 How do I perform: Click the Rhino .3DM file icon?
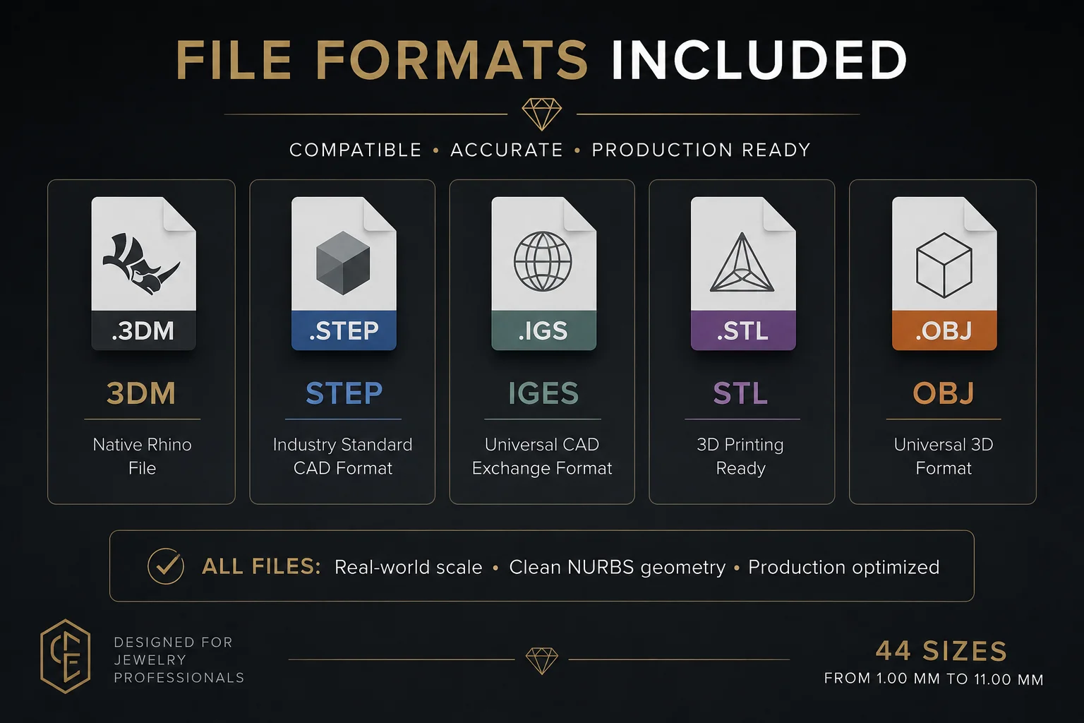point(143,273)
